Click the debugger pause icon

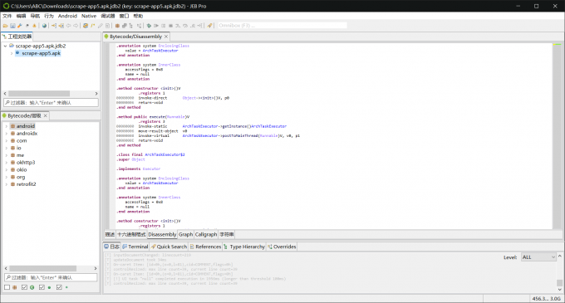(x=163, y=26)
